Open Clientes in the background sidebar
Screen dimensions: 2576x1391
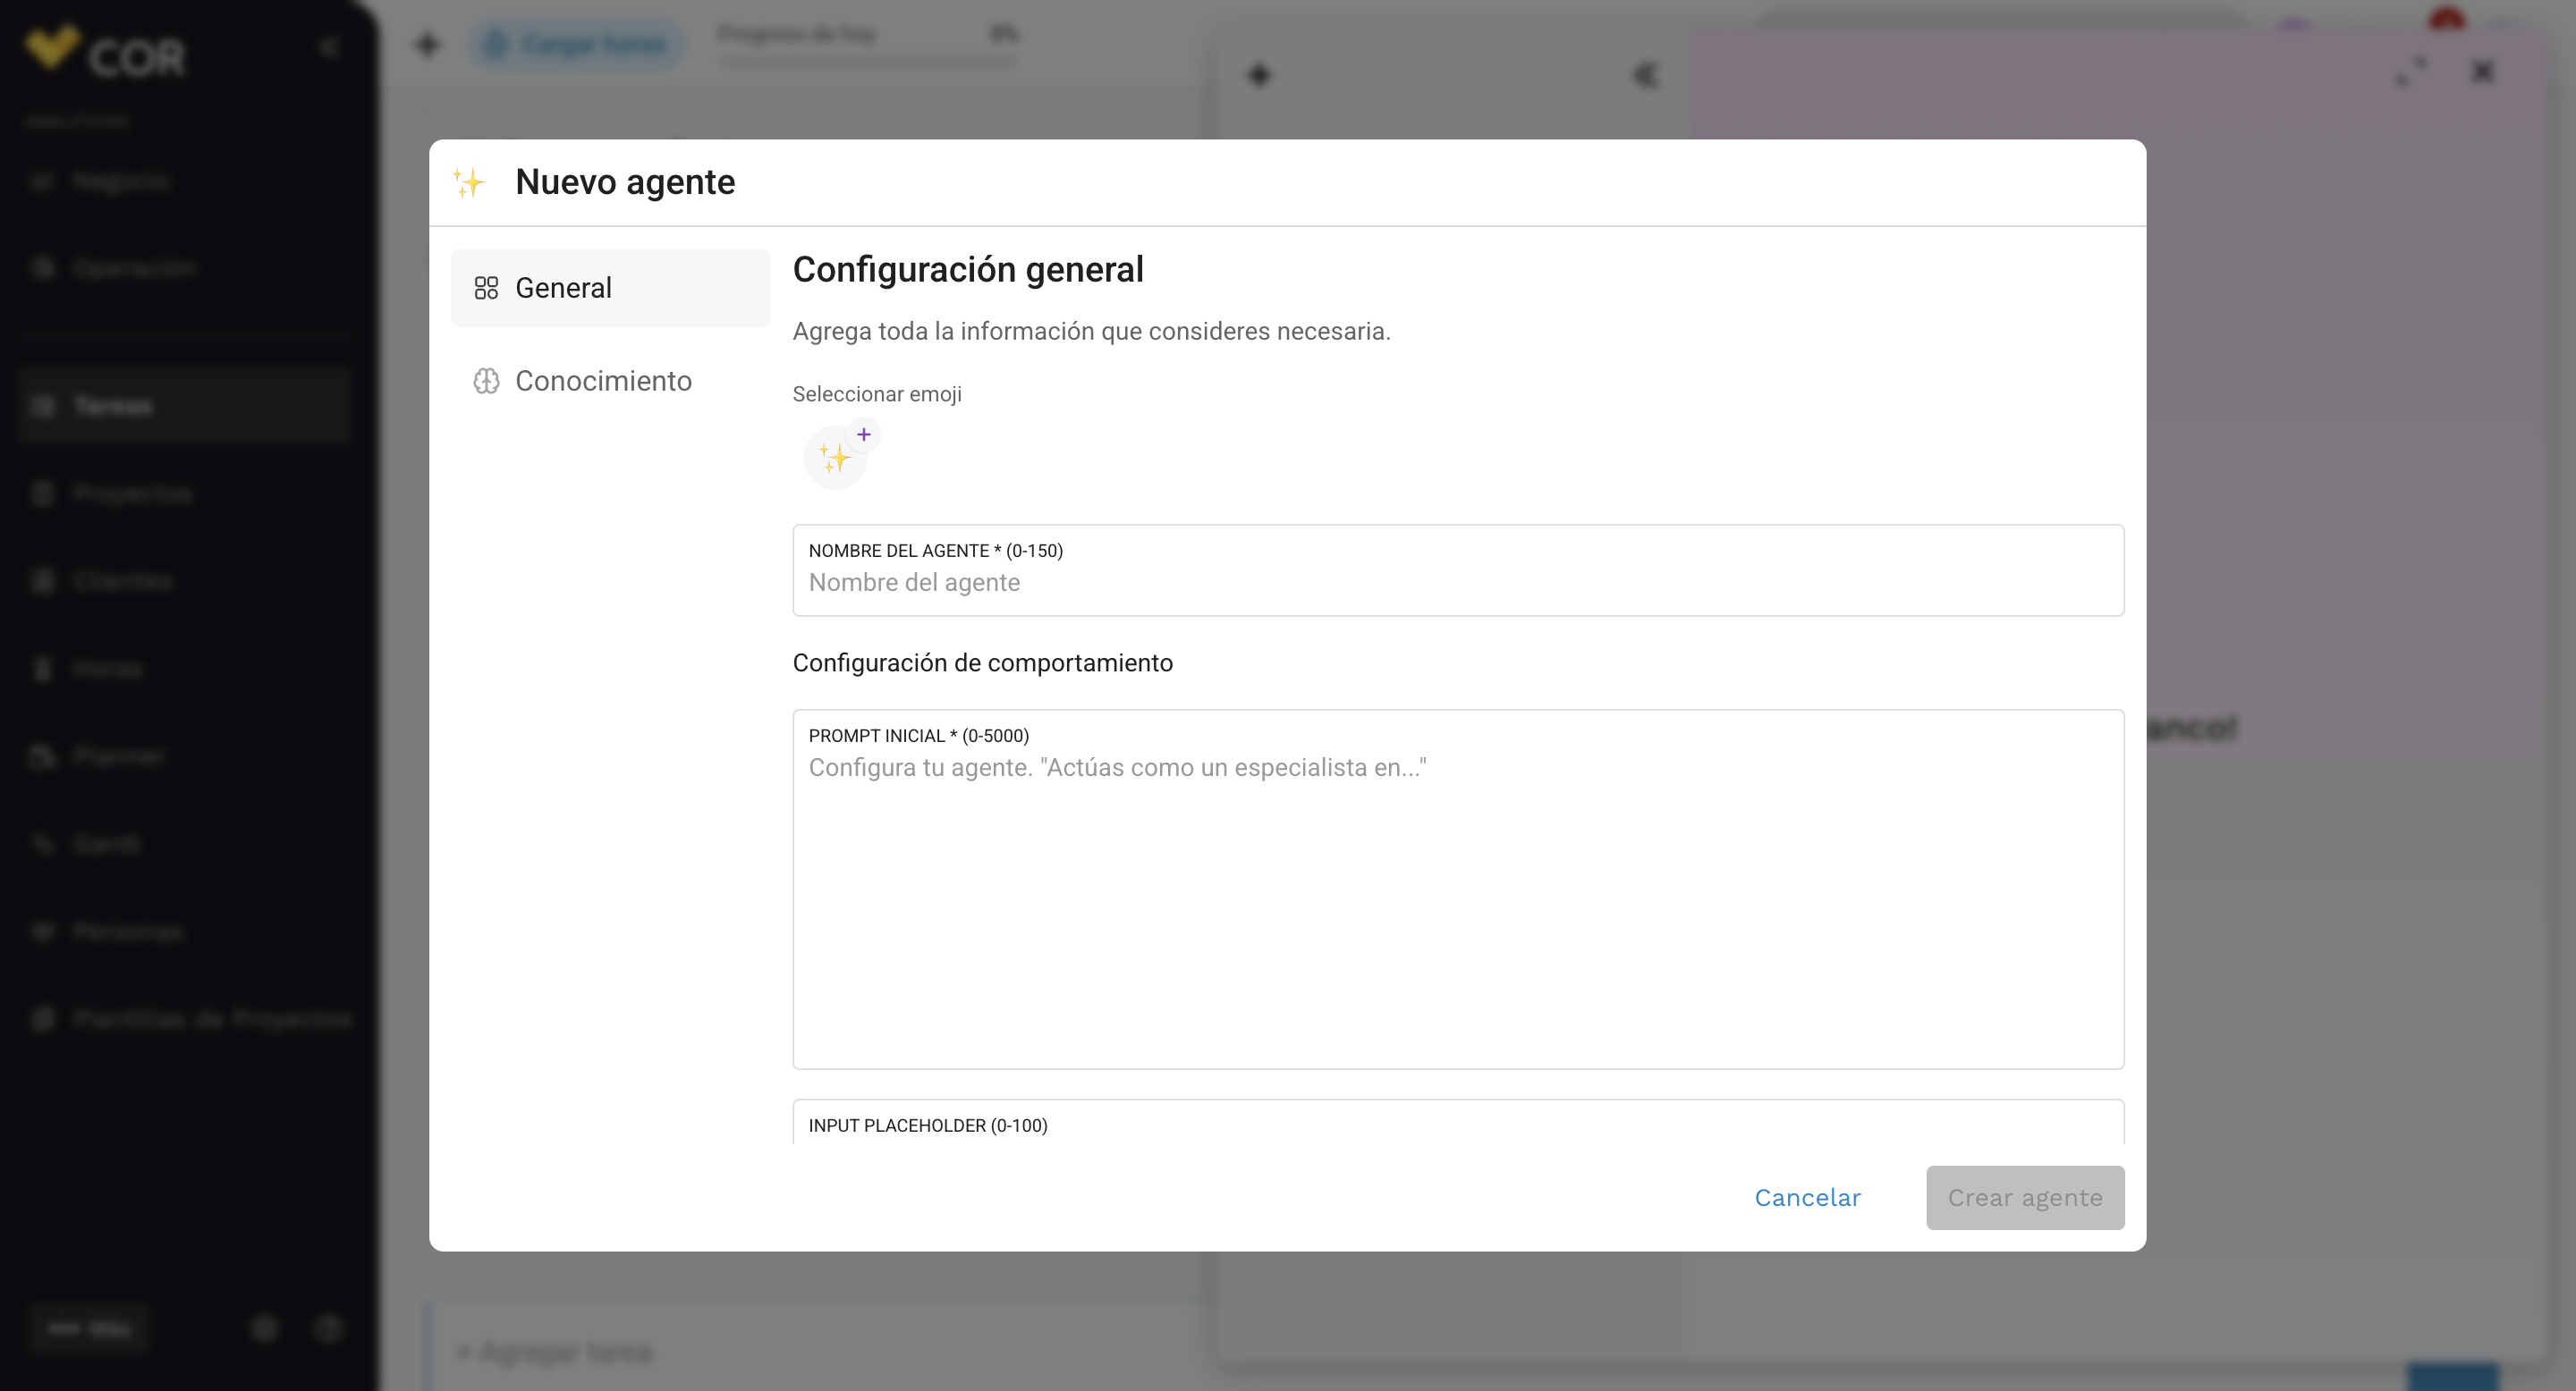186,580
